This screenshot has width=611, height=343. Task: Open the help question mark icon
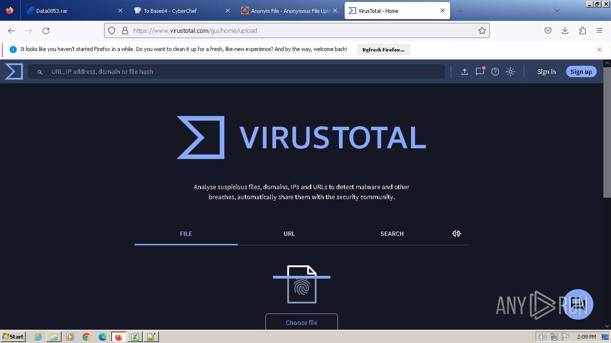[495, 71]
